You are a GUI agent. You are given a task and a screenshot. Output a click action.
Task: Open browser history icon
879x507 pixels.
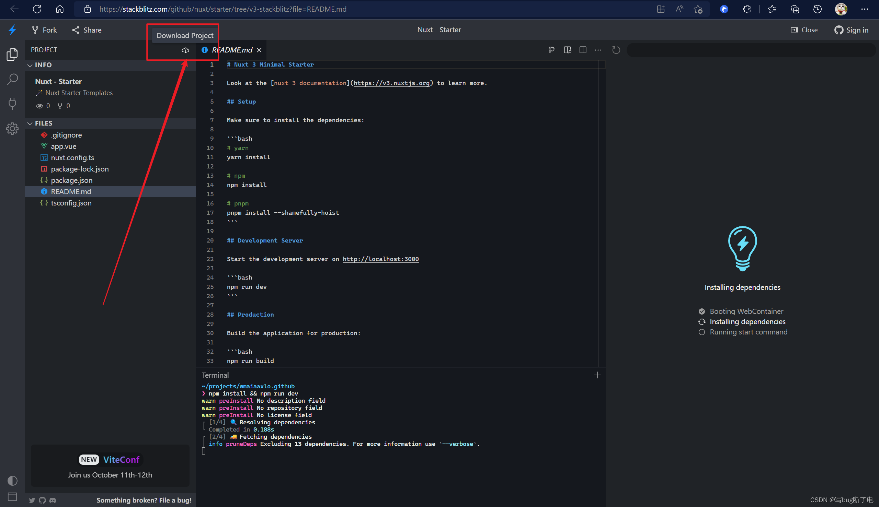[817, 9]
